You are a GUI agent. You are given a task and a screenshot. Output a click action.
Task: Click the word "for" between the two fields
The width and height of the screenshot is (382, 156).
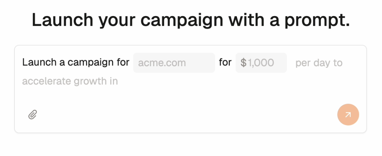(x=225, y=63)
